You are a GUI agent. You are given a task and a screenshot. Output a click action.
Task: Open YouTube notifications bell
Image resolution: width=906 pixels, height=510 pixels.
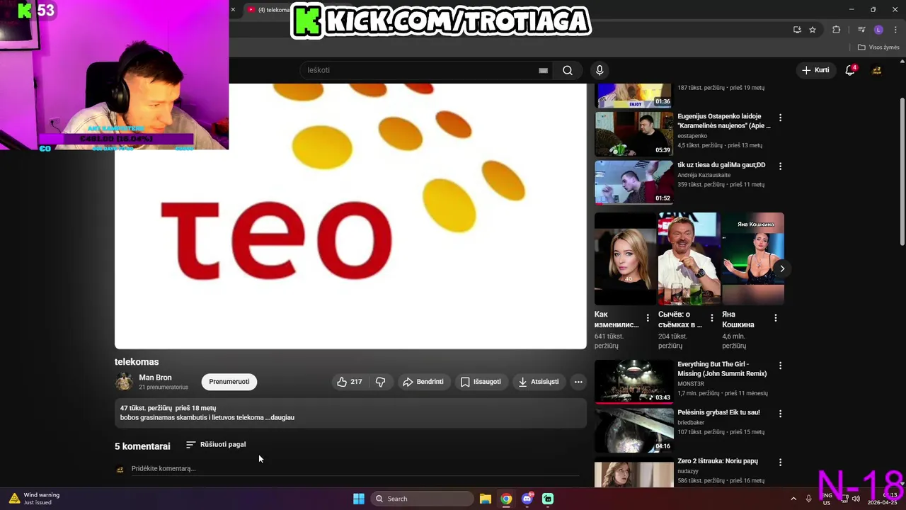coord(850,70)
